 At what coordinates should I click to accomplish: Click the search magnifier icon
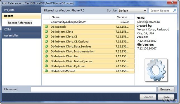pyautogui.click(x=175, y=11)
